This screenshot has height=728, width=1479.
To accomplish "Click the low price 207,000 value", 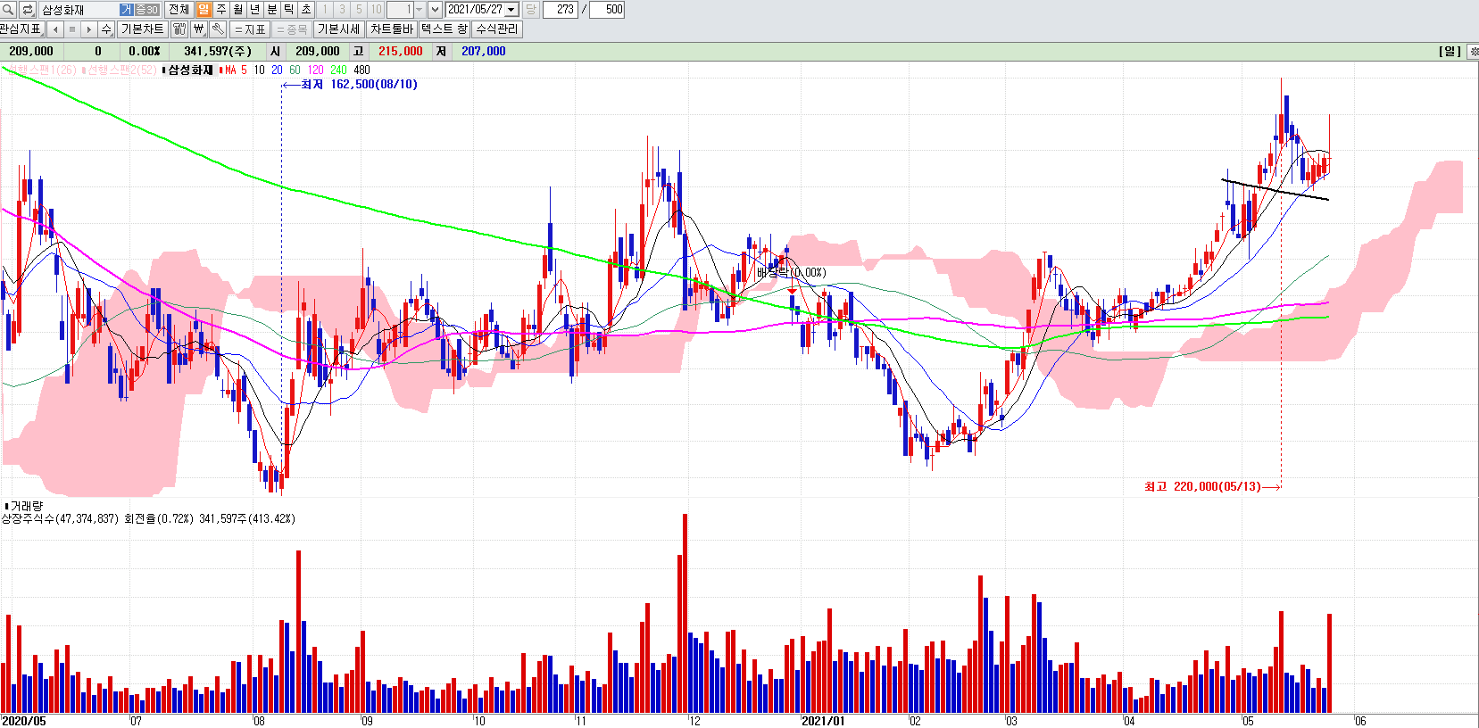I will click(x=484, y=51).
